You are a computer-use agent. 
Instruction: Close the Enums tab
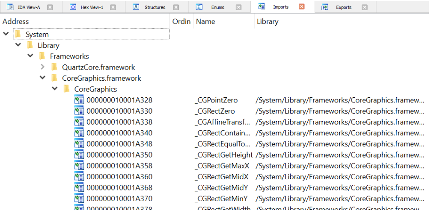point(238,7)
